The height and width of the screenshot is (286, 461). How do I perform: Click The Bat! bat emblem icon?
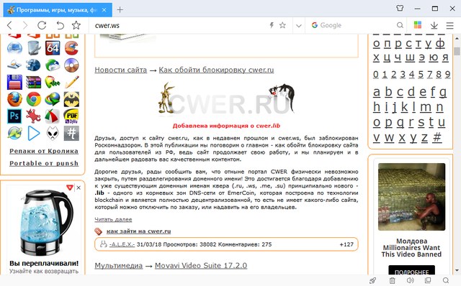71,99
